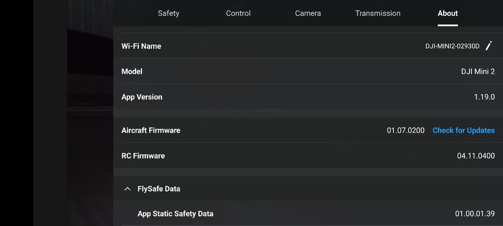Select the RC Firmware label
This screenshot has height=226, width=503.
143,156
